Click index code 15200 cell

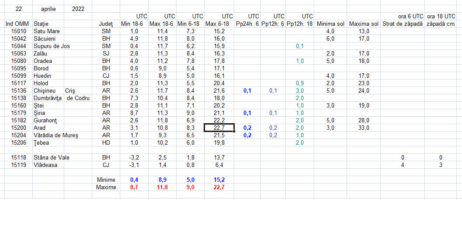pos(18,128)
